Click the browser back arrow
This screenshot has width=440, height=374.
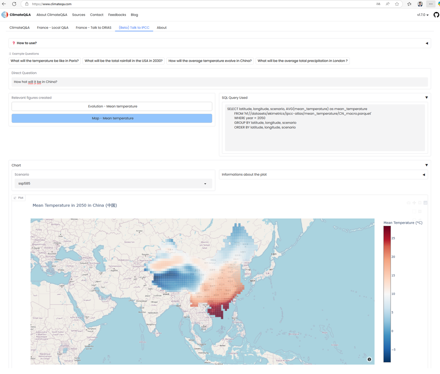(4, 4)
